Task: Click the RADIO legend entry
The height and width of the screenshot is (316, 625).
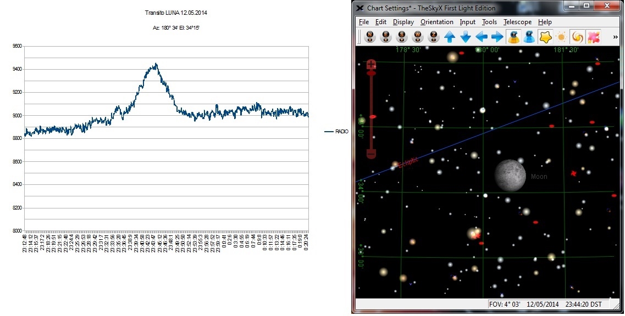Action: pyautogui.click(x=337, y=131)
